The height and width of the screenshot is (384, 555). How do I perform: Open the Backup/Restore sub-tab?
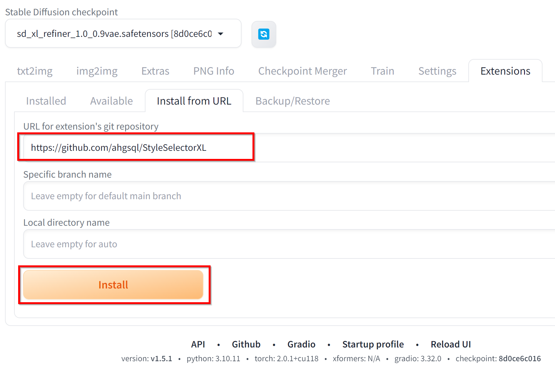tap(293, 101)
